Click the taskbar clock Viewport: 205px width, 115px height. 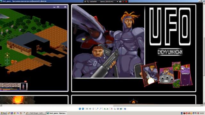pyautogui.click(x=202, y=113)
